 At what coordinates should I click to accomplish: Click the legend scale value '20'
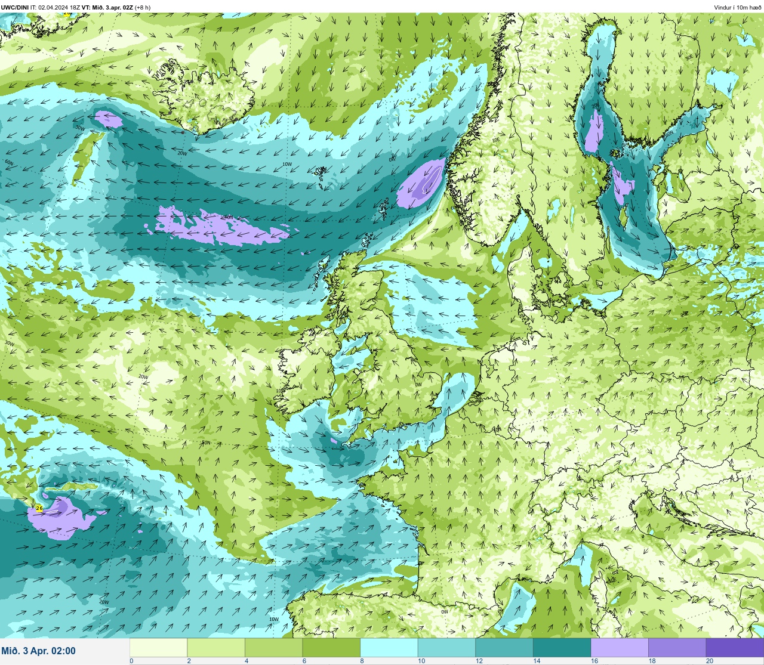click(709, 661)
